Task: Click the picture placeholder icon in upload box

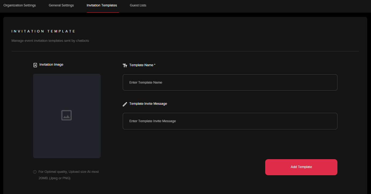Action: point(66,115)
